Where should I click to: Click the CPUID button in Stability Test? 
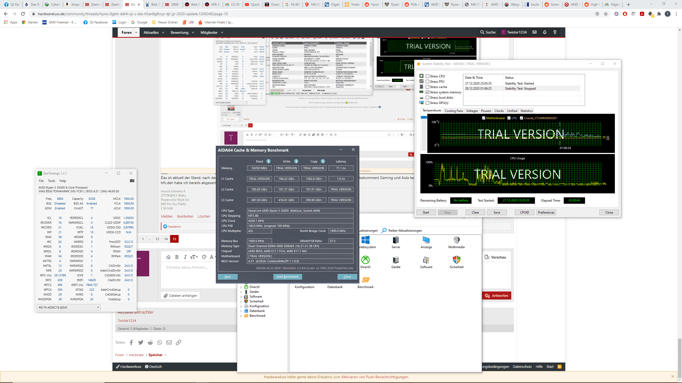coord(525,212)
